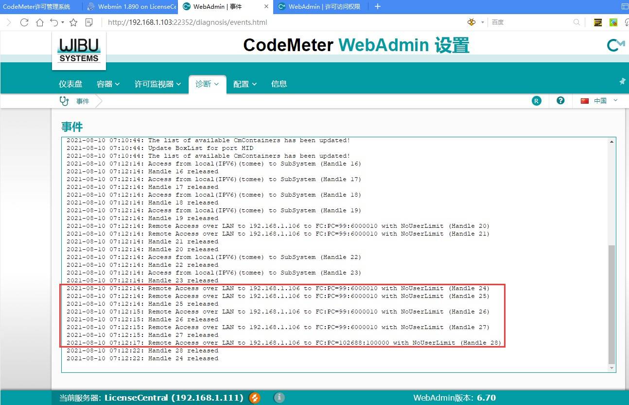The height and width of the screenshot is (405, 629).
Task: Click the pin icon in the teal navigation bar
Action: (x=622, y=81)
